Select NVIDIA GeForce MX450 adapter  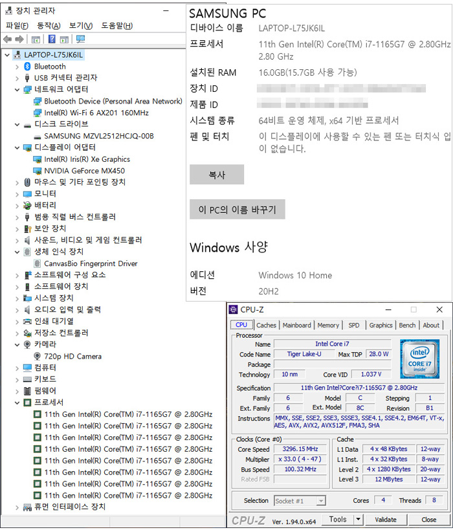pyautogui.click(x=84, y=171)
